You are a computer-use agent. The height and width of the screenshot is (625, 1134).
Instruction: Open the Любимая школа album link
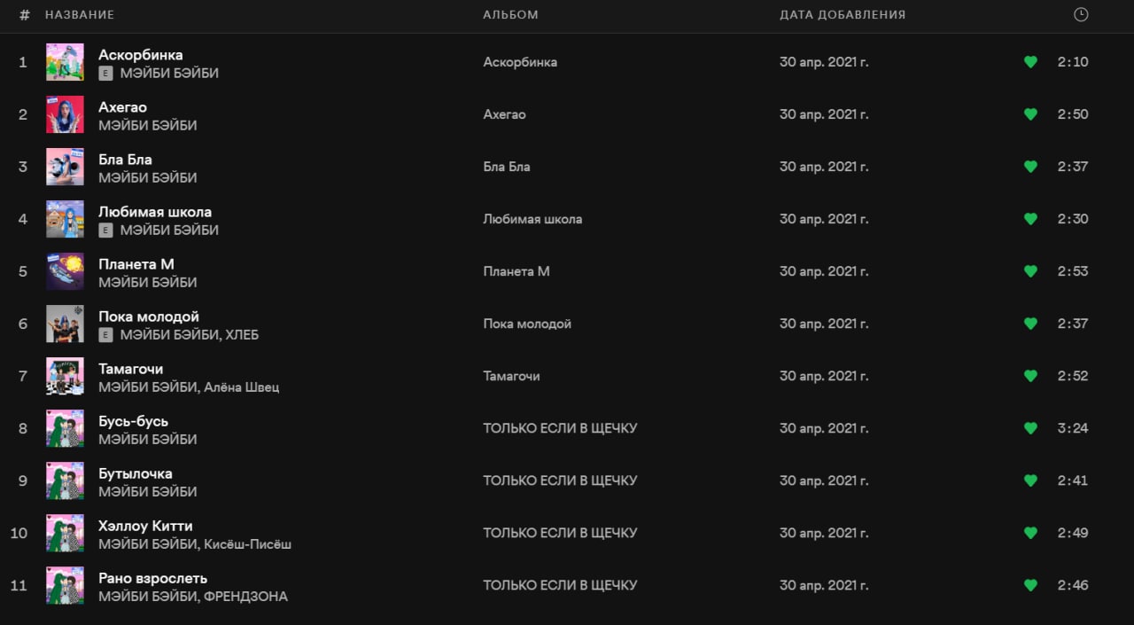click(x=532, y=219)
